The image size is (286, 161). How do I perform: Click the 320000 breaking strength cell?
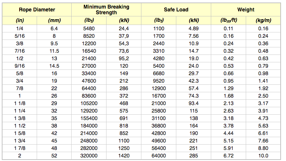pos(89,156)
